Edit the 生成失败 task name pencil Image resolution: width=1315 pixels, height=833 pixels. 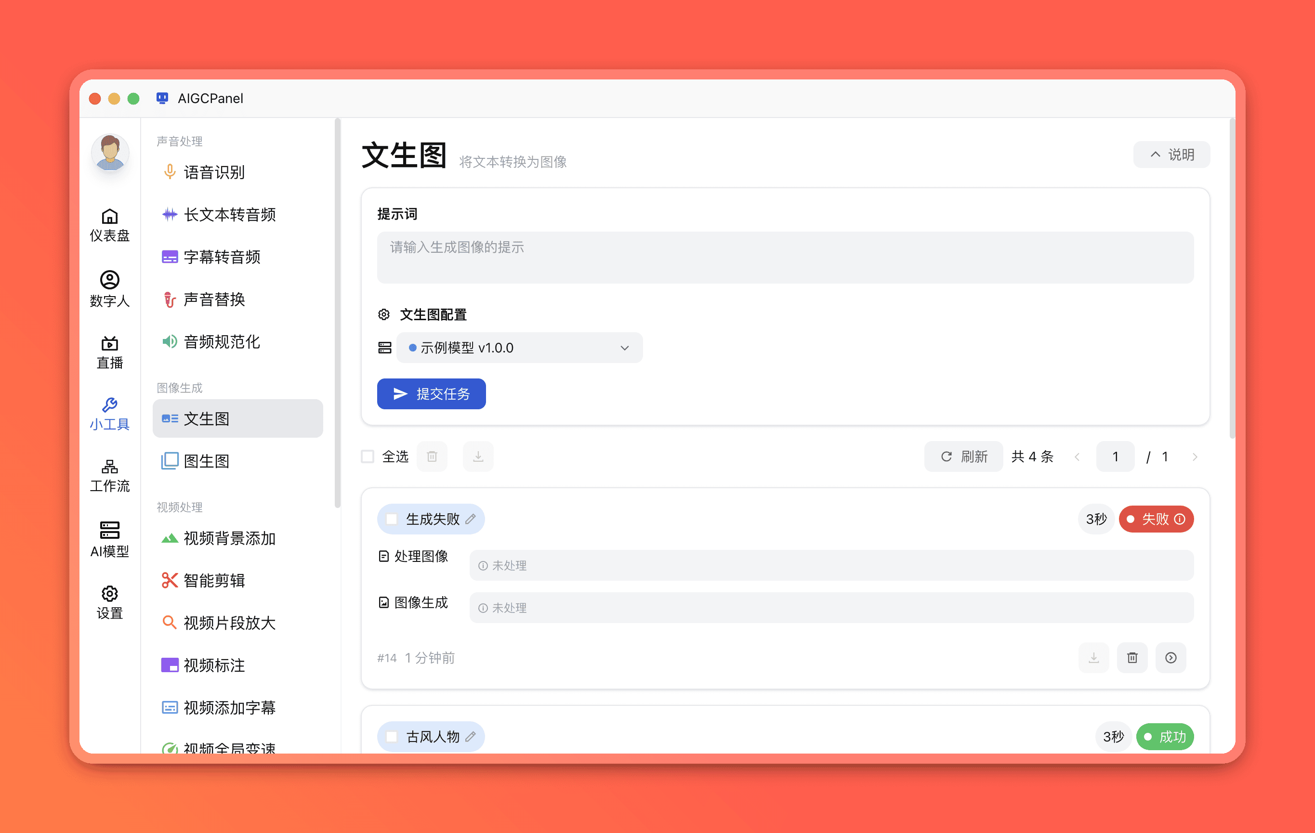tap(470, 519)
